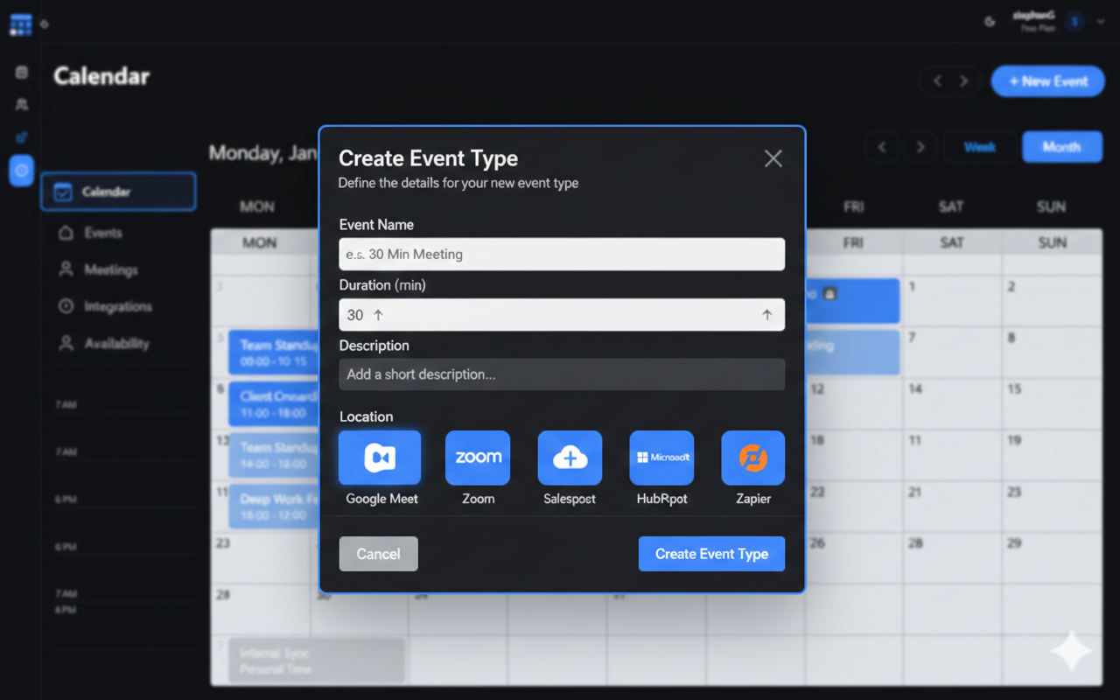
Task: Click the user avatar in header
Action: [x=1074, y=22]
